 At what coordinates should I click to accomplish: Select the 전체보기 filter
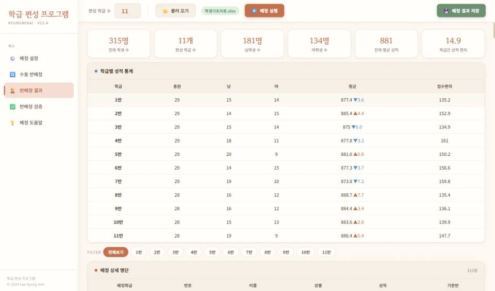[x=115, y=252]
